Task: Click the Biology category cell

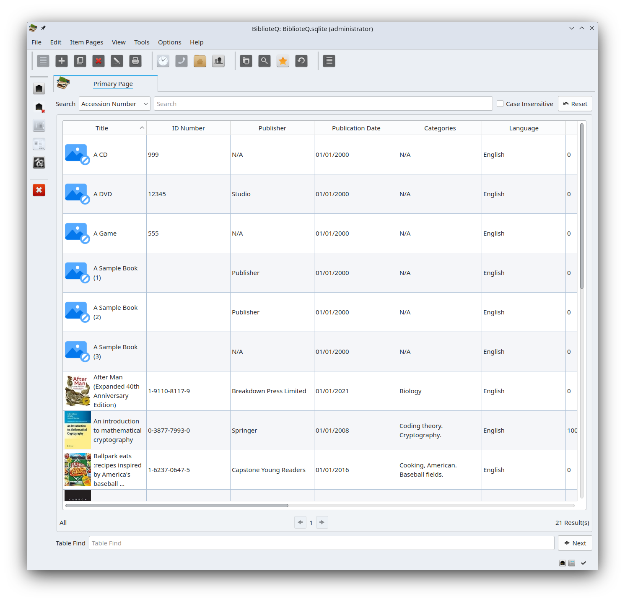Action: click(440, 391)
